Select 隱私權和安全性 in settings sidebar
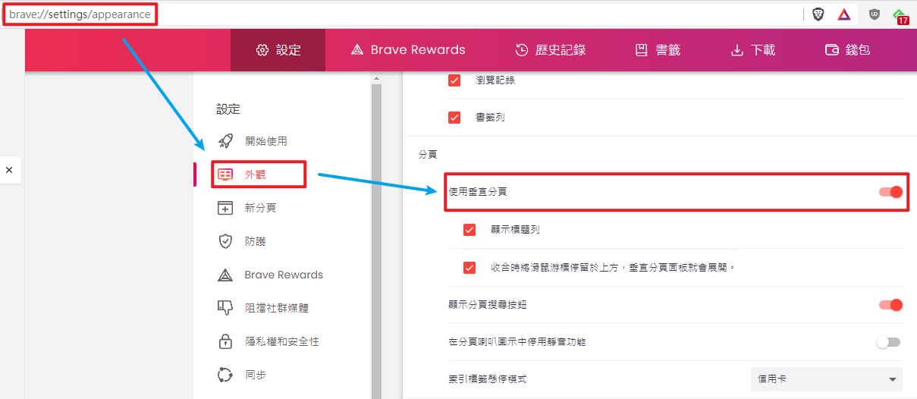917x399 pixels. pyautogui.click(x=281, y=341)
